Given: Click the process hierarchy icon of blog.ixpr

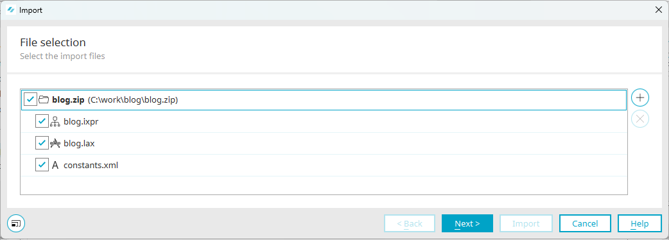Looking at the screenshot, I should pyautogui.click(x=55, y=121).
